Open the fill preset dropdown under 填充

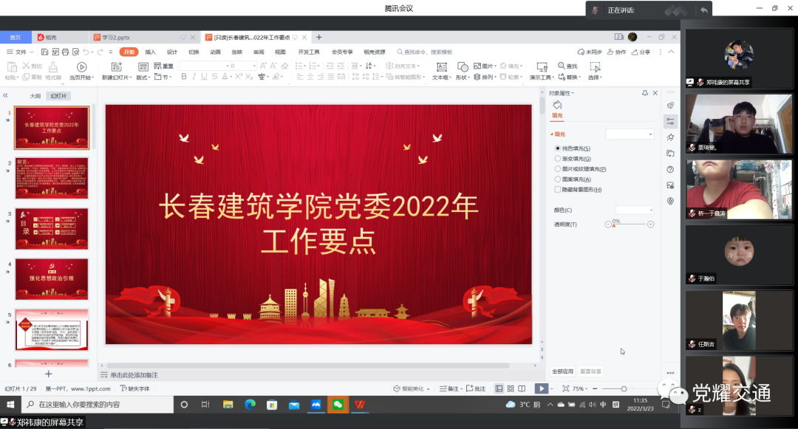[630, 134]
